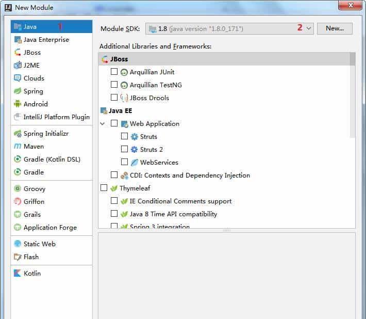Check the JBoss Drools checkbox
Screen dimensions: 366x319
[114, 97]
